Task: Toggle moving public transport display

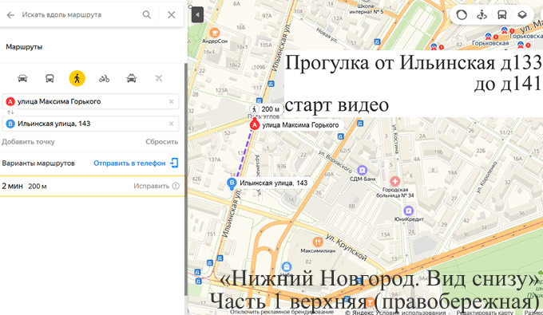Action: 502,15
